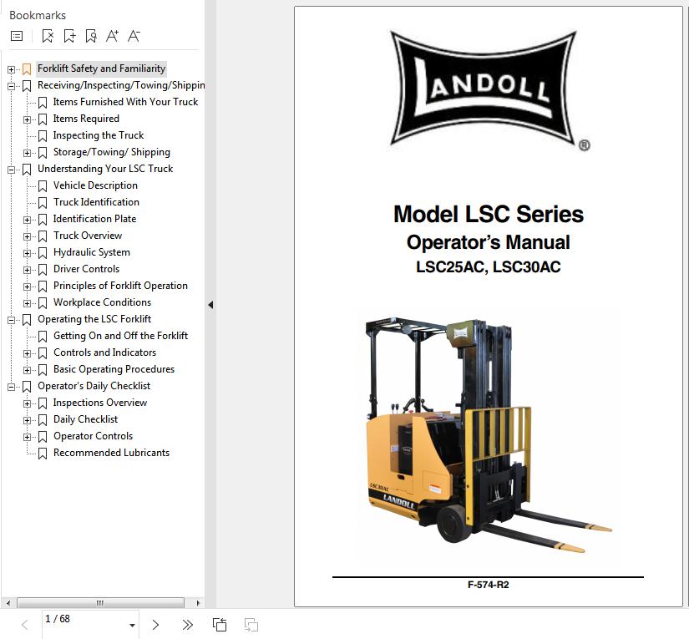
Task: Open the Inspecting the Truck bookmark
Action: coord(99,135)
